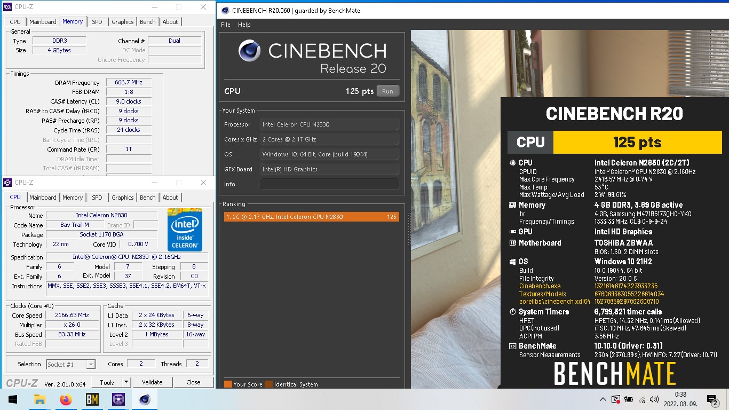This screenshot has width=729, height=410.
Task: Open the SPD tab in the CPU-Z processor window
Action: point(97,198)
